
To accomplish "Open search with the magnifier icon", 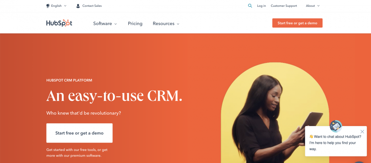I will click(250, 6).
